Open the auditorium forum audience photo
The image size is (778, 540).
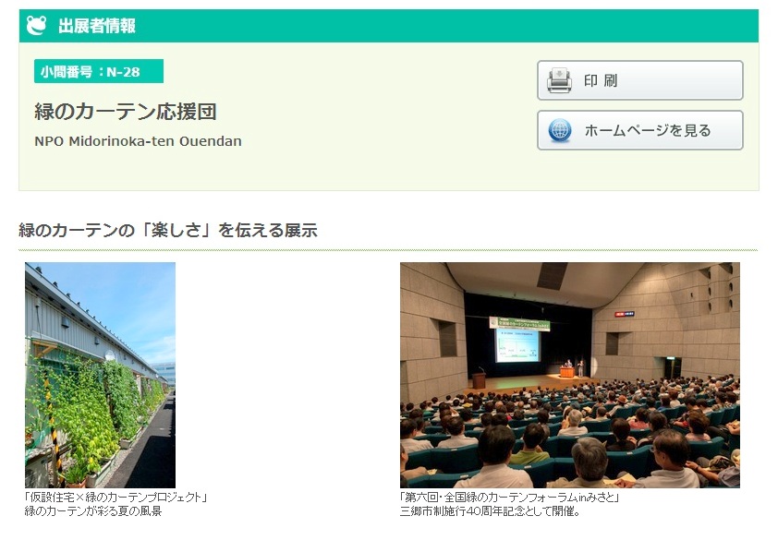[569, 374]
